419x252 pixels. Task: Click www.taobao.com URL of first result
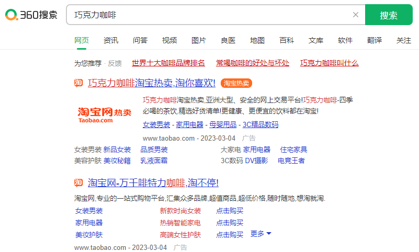[168, 138]
